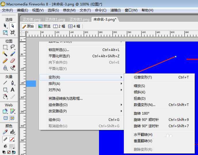Open the 编辑(E) menu

22,10
